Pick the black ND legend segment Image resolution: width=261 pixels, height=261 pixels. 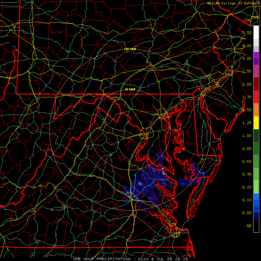(256, 226)
